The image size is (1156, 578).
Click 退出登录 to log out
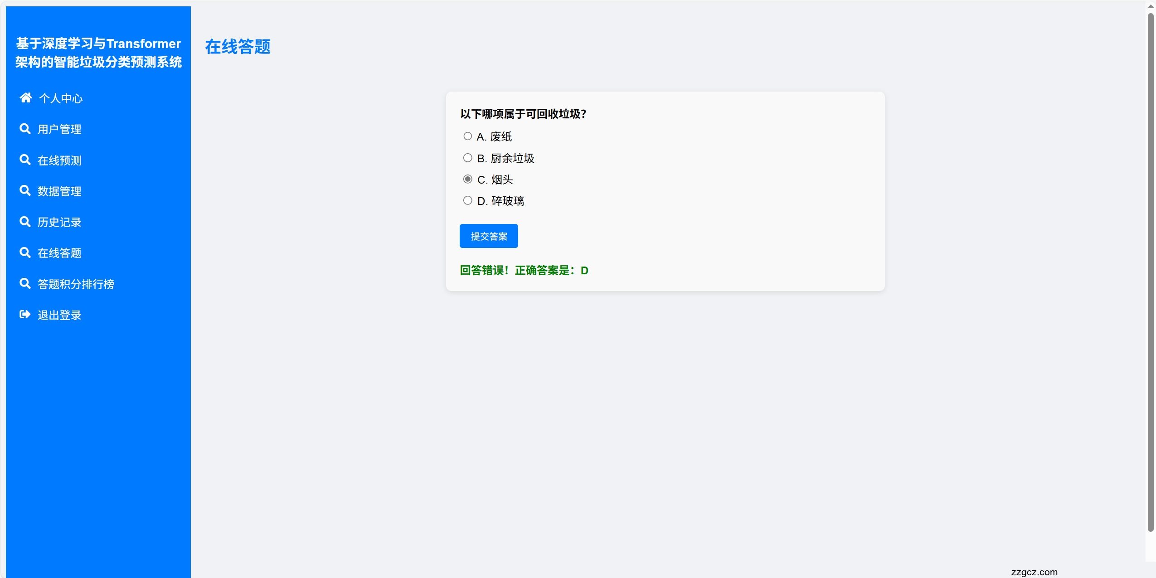coord(59,314)
